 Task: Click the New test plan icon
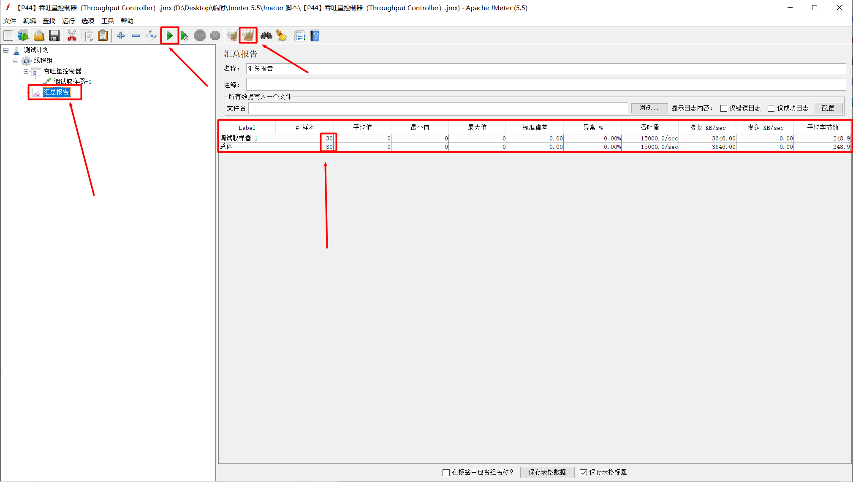[x=8, y=36]
